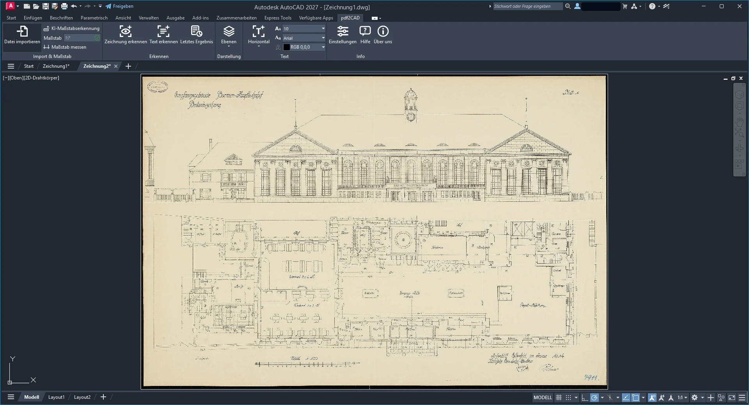
Task: Click the help question mark icon
Action: coord(652,6)
